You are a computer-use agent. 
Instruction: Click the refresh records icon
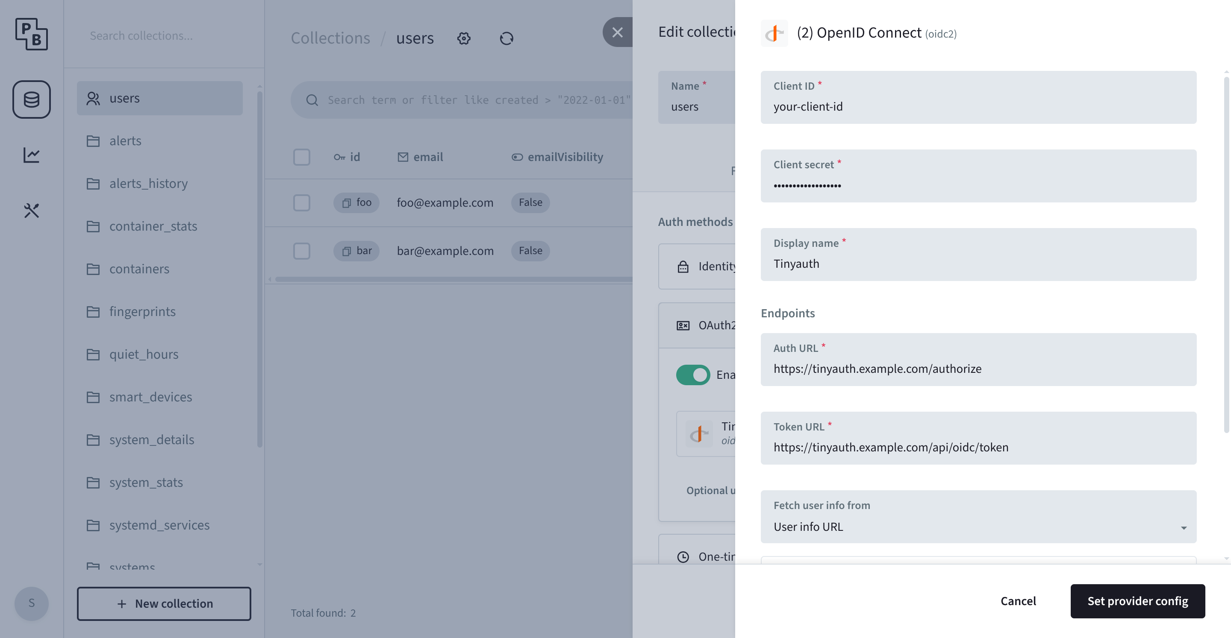point(507,38)
